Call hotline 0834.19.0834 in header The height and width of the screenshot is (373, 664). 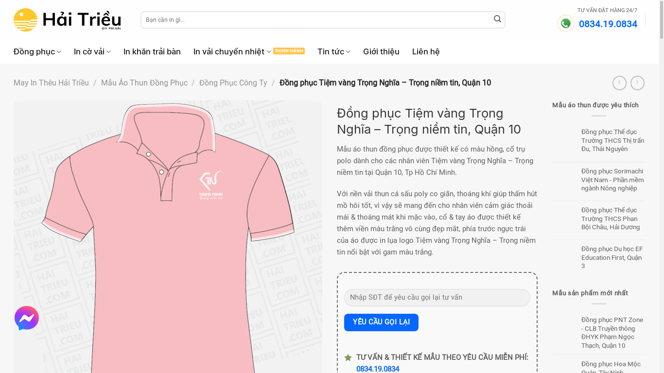608,24
